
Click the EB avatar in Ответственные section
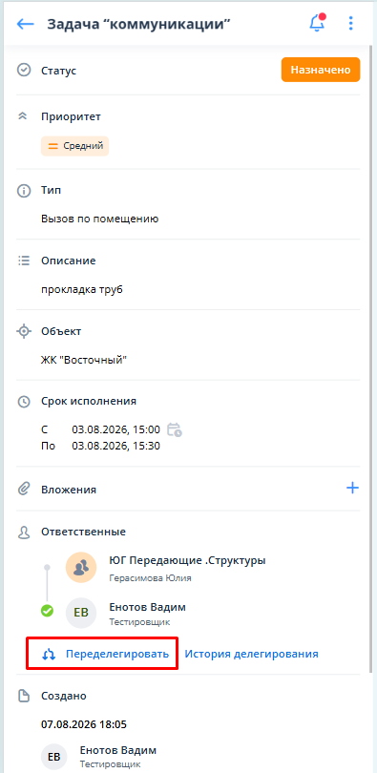point(81,613)
